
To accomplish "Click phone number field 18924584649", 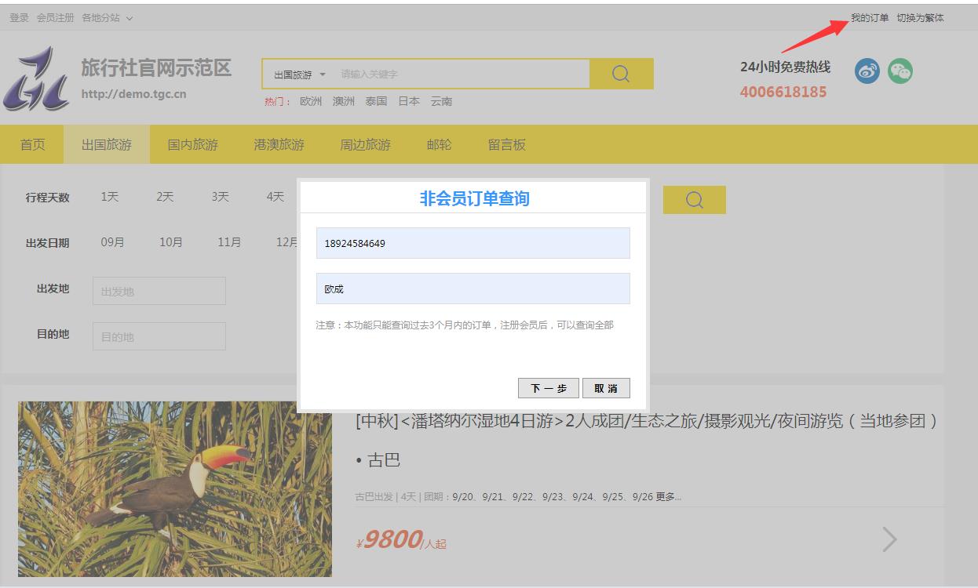I will pyautogui.click(x=473, y=243).
